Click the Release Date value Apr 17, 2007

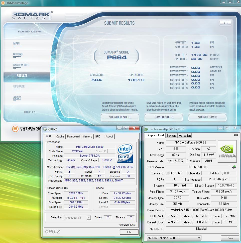pyautogui.click(x=176, y=161)
